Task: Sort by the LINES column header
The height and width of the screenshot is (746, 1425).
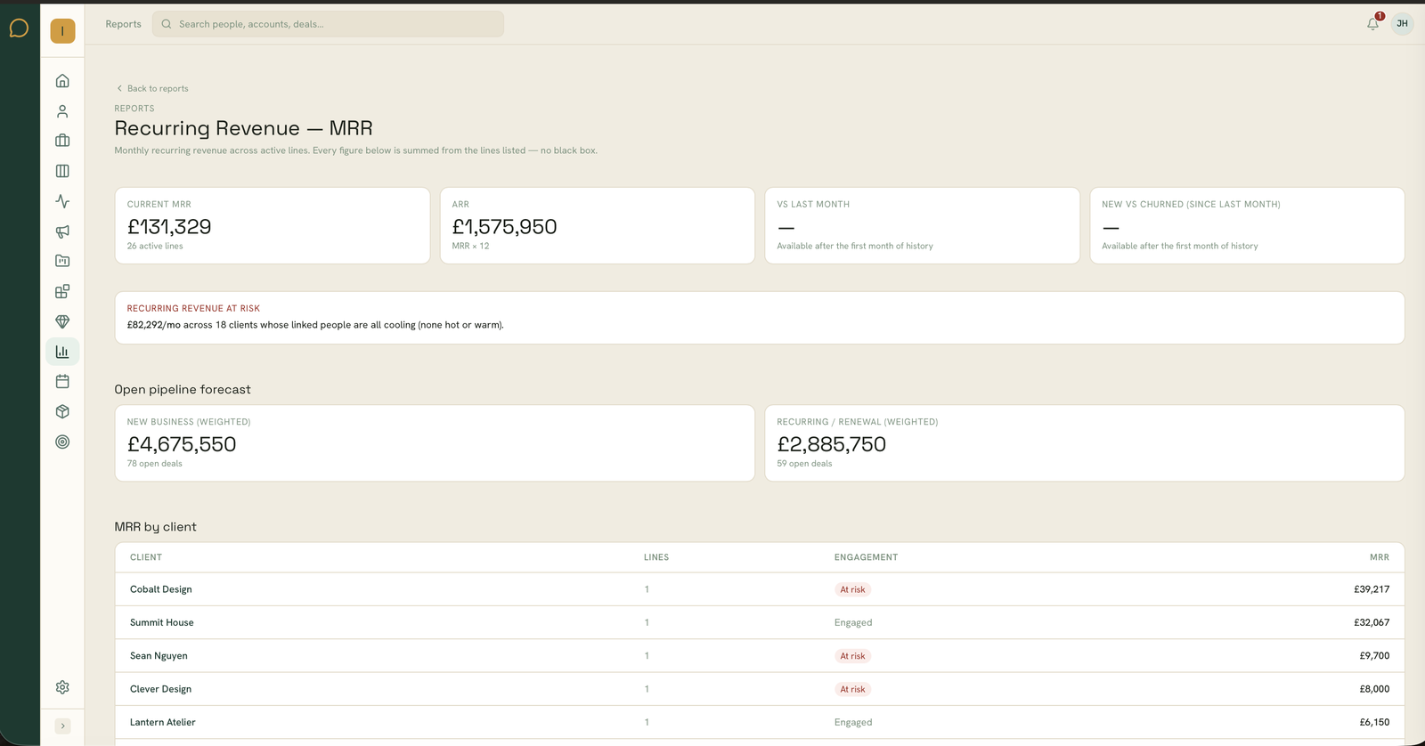Action: click(x=656, y=557)
